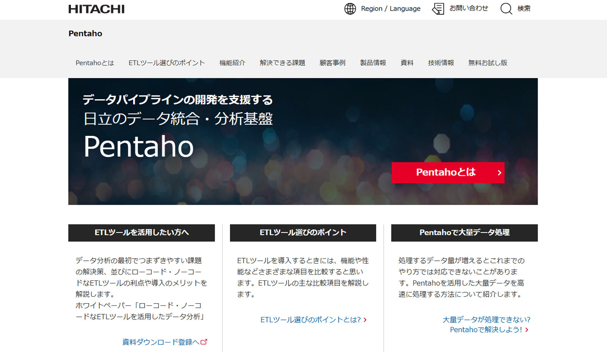Click the Pentaho site title
Viewport: 607px width, 352px height.
coord(85,33)
